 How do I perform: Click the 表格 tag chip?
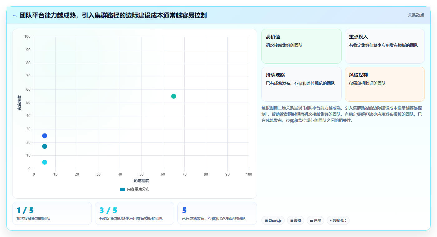click(295, 220)
